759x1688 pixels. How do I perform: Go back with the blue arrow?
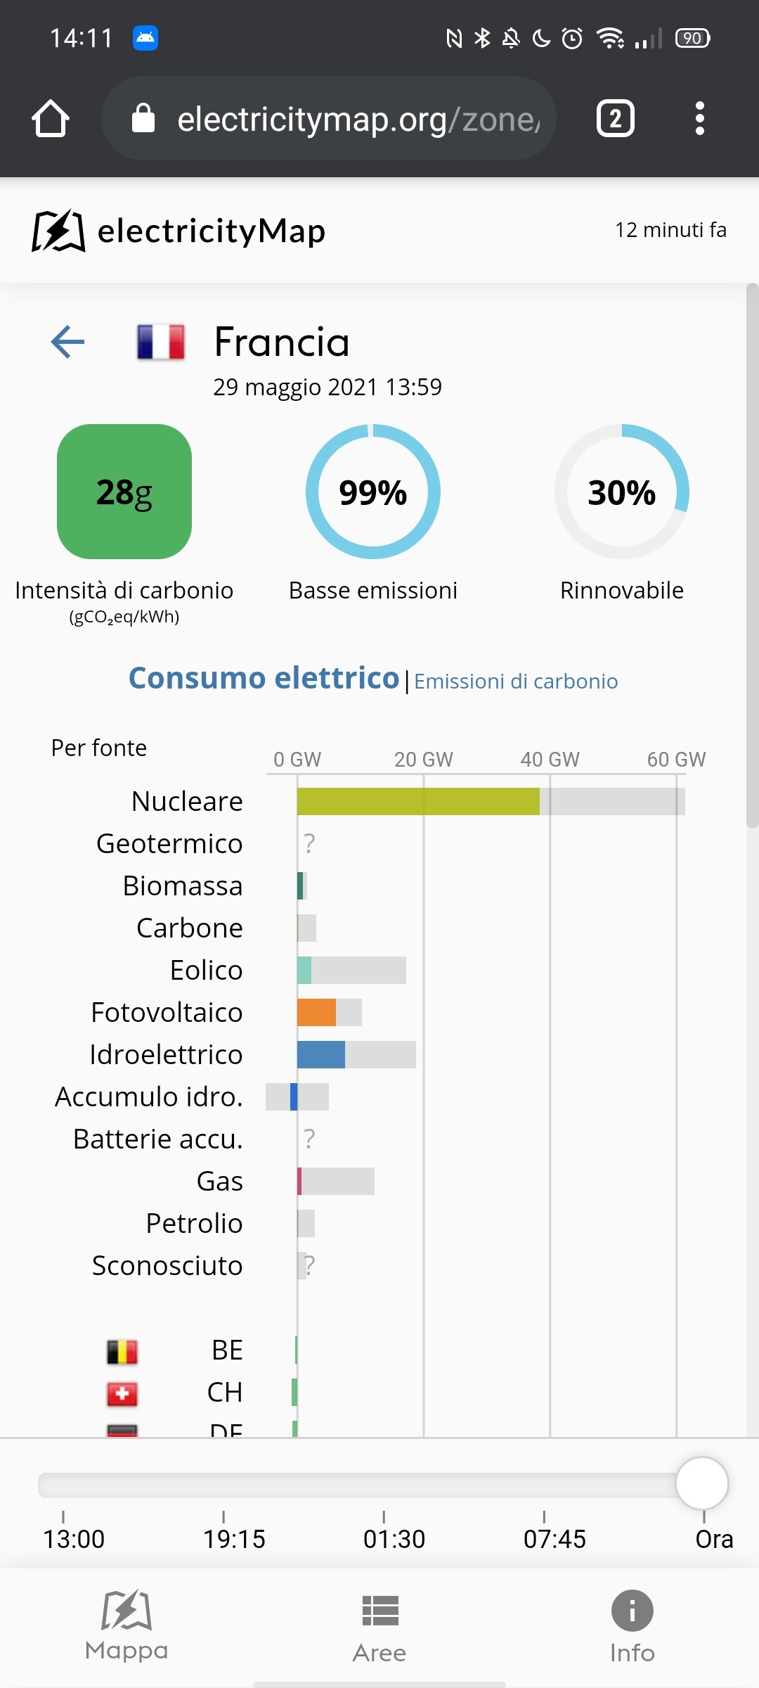pyautogui.click(x=67, y=342)
